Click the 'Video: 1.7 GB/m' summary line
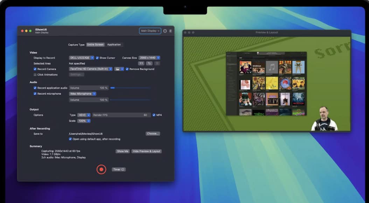The height and width of the screenshot is (203, 369). [51, 154]
